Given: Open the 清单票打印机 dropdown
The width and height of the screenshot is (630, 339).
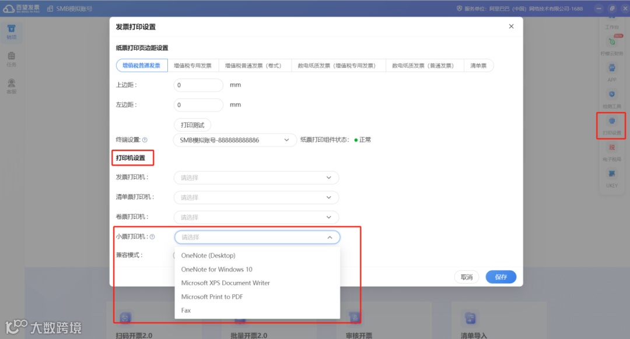Looking at the screenshot, I should pyautogui.click(x=256, y=197).
